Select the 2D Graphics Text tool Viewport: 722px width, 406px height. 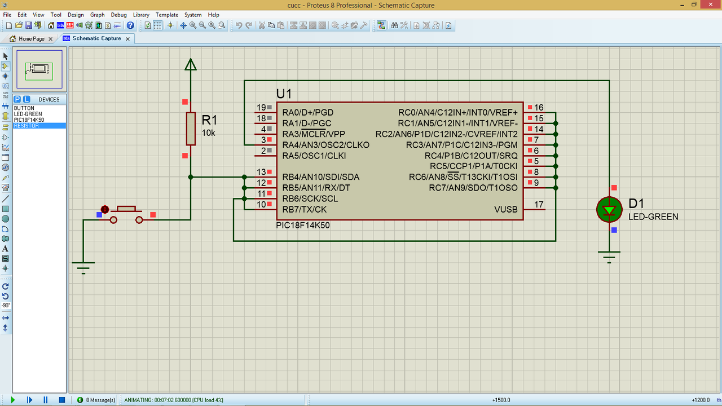click(6, 249)
